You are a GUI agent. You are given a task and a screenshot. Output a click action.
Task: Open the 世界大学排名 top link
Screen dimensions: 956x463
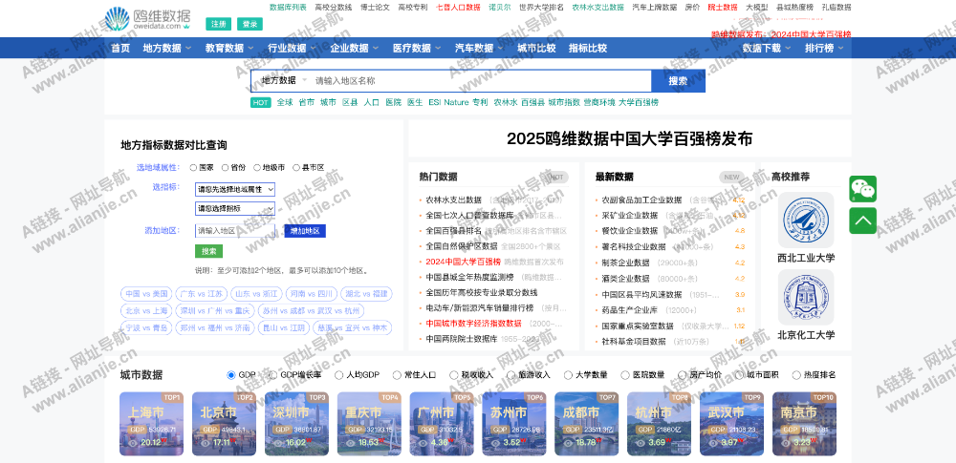tap(541, 8)
